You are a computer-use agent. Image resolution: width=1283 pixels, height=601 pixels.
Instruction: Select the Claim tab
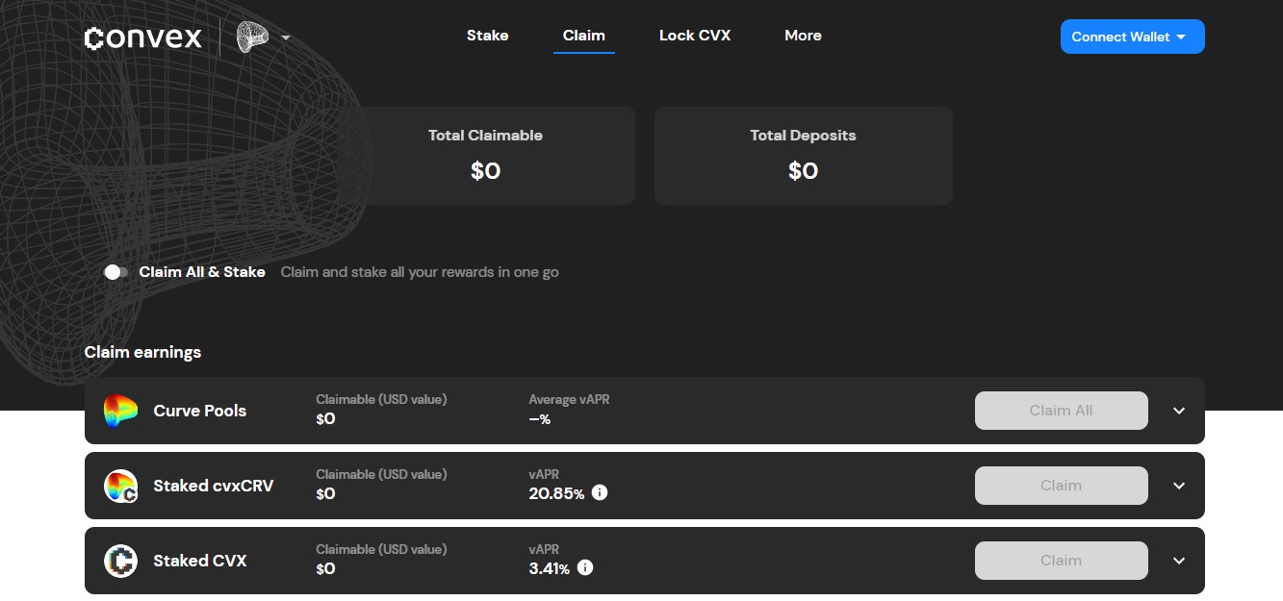click(x=583, y=36)
